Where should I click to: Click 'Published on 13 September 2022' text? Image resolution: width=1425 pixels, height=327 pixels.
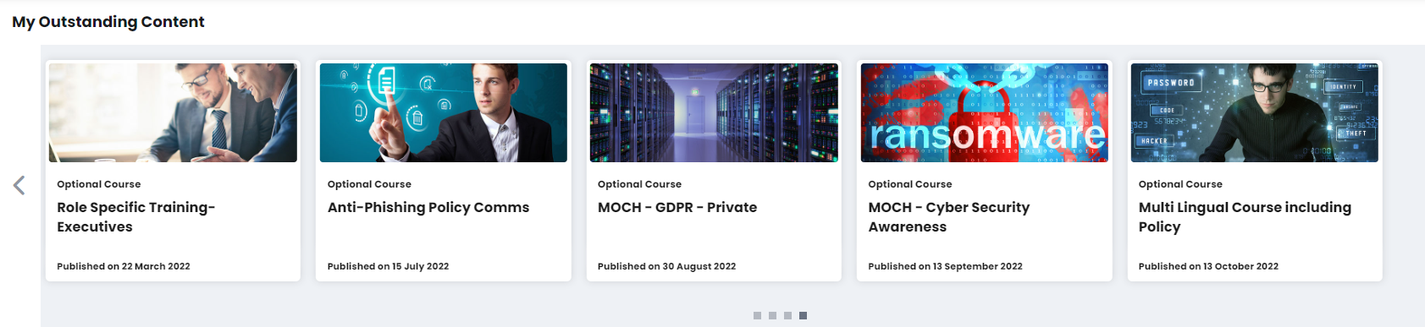(945, 266)
